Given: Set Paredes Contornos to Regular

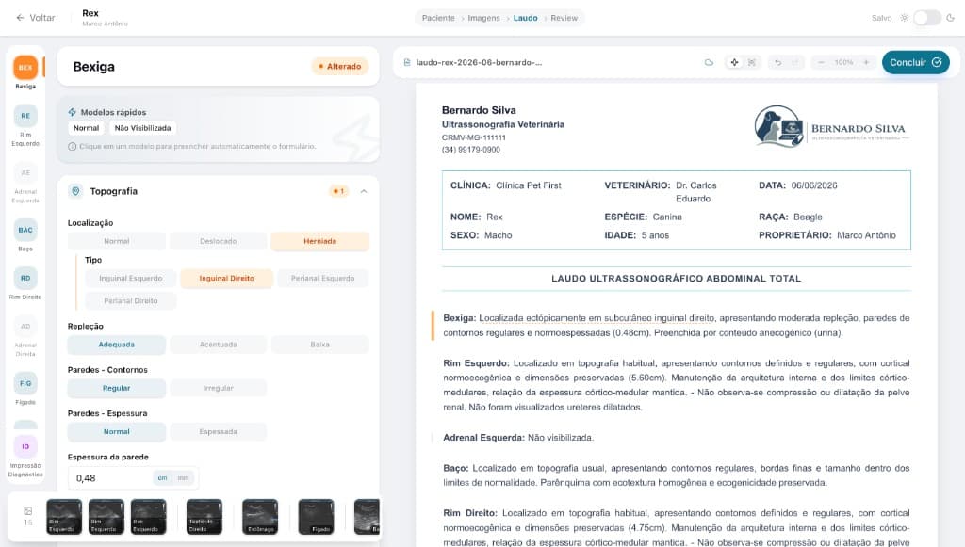Looking at the screenshot, I should pyautogui.click(x=116, y=388).
